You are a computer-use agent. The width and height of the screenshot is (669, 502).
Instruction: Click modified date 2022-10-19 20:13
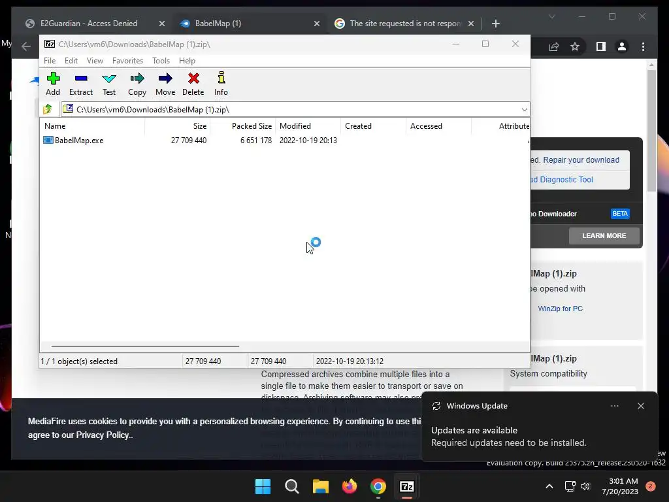pyautogui.click(x=308, y=140)
